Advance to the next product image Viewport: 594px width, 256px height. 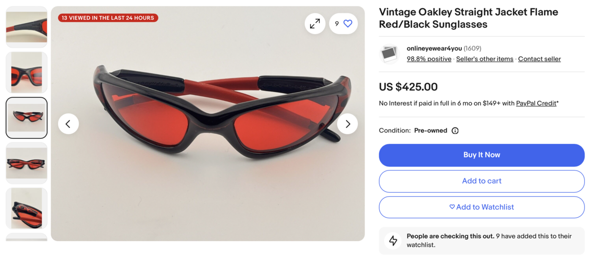(x=347, y=124)
